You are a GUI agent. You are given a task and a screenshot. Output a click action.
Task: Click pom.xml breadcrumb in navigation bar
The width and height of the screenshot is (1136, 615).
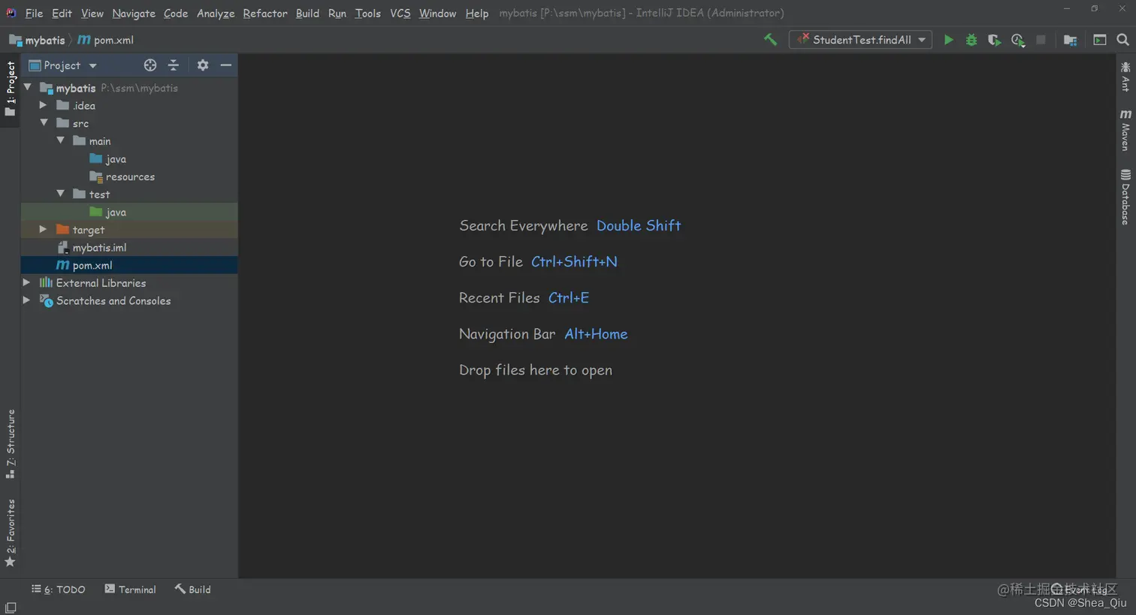pyautogui.click(x=106, y=40)
